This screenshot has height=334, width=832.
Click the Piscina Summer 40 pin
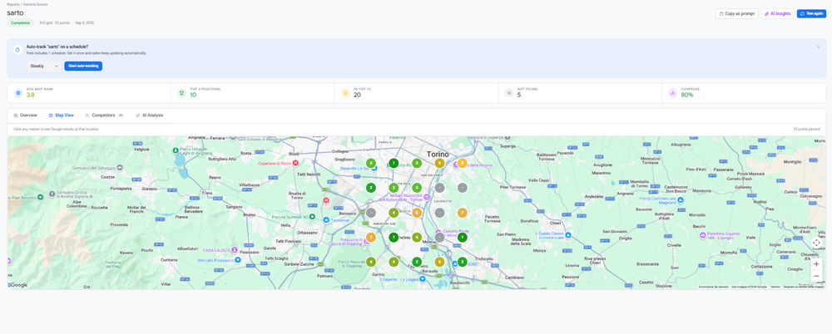click(x=313, y=218)
